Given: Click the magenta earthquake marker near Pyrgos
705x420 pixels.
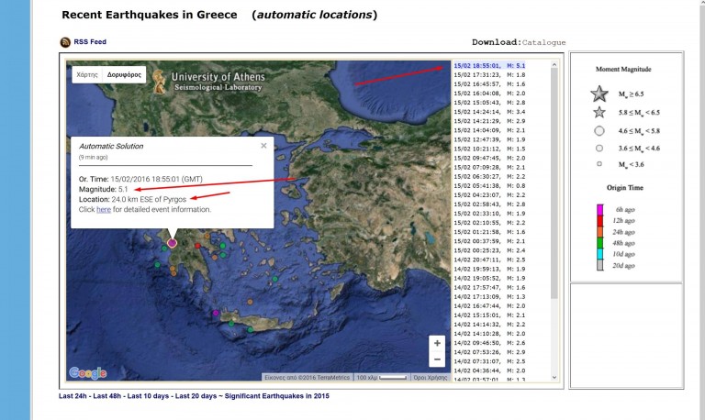Looking at the screenshot, I should coord(172,243).
